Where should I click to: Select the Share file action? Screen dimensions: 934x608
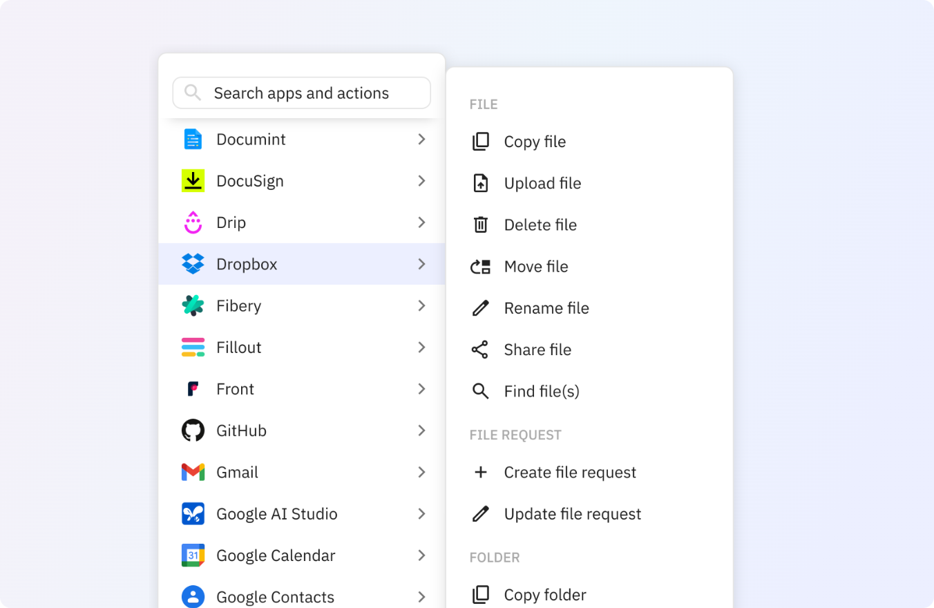pos(589,350)
